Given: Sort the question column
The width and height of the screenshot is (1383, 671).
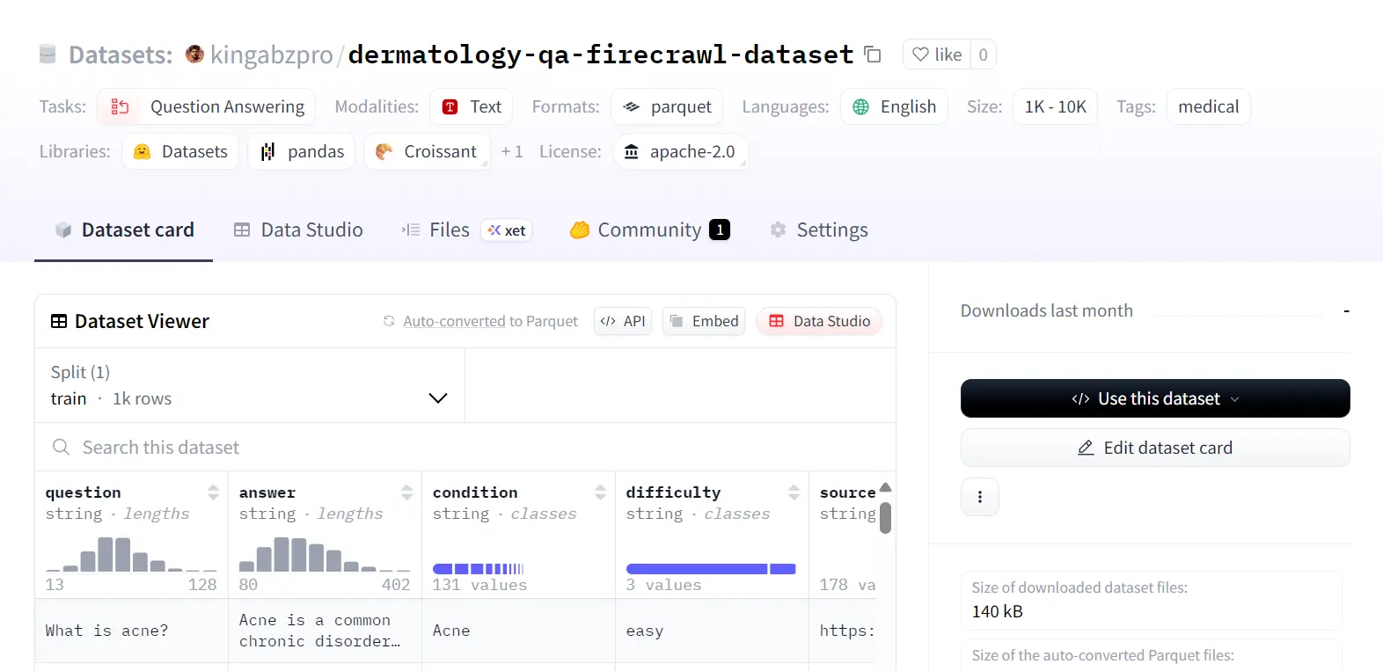Looking at the screenshot, I should click(213, 492).
